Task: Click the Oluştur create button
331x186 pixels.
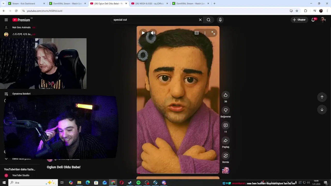Action: click(299, 20)
